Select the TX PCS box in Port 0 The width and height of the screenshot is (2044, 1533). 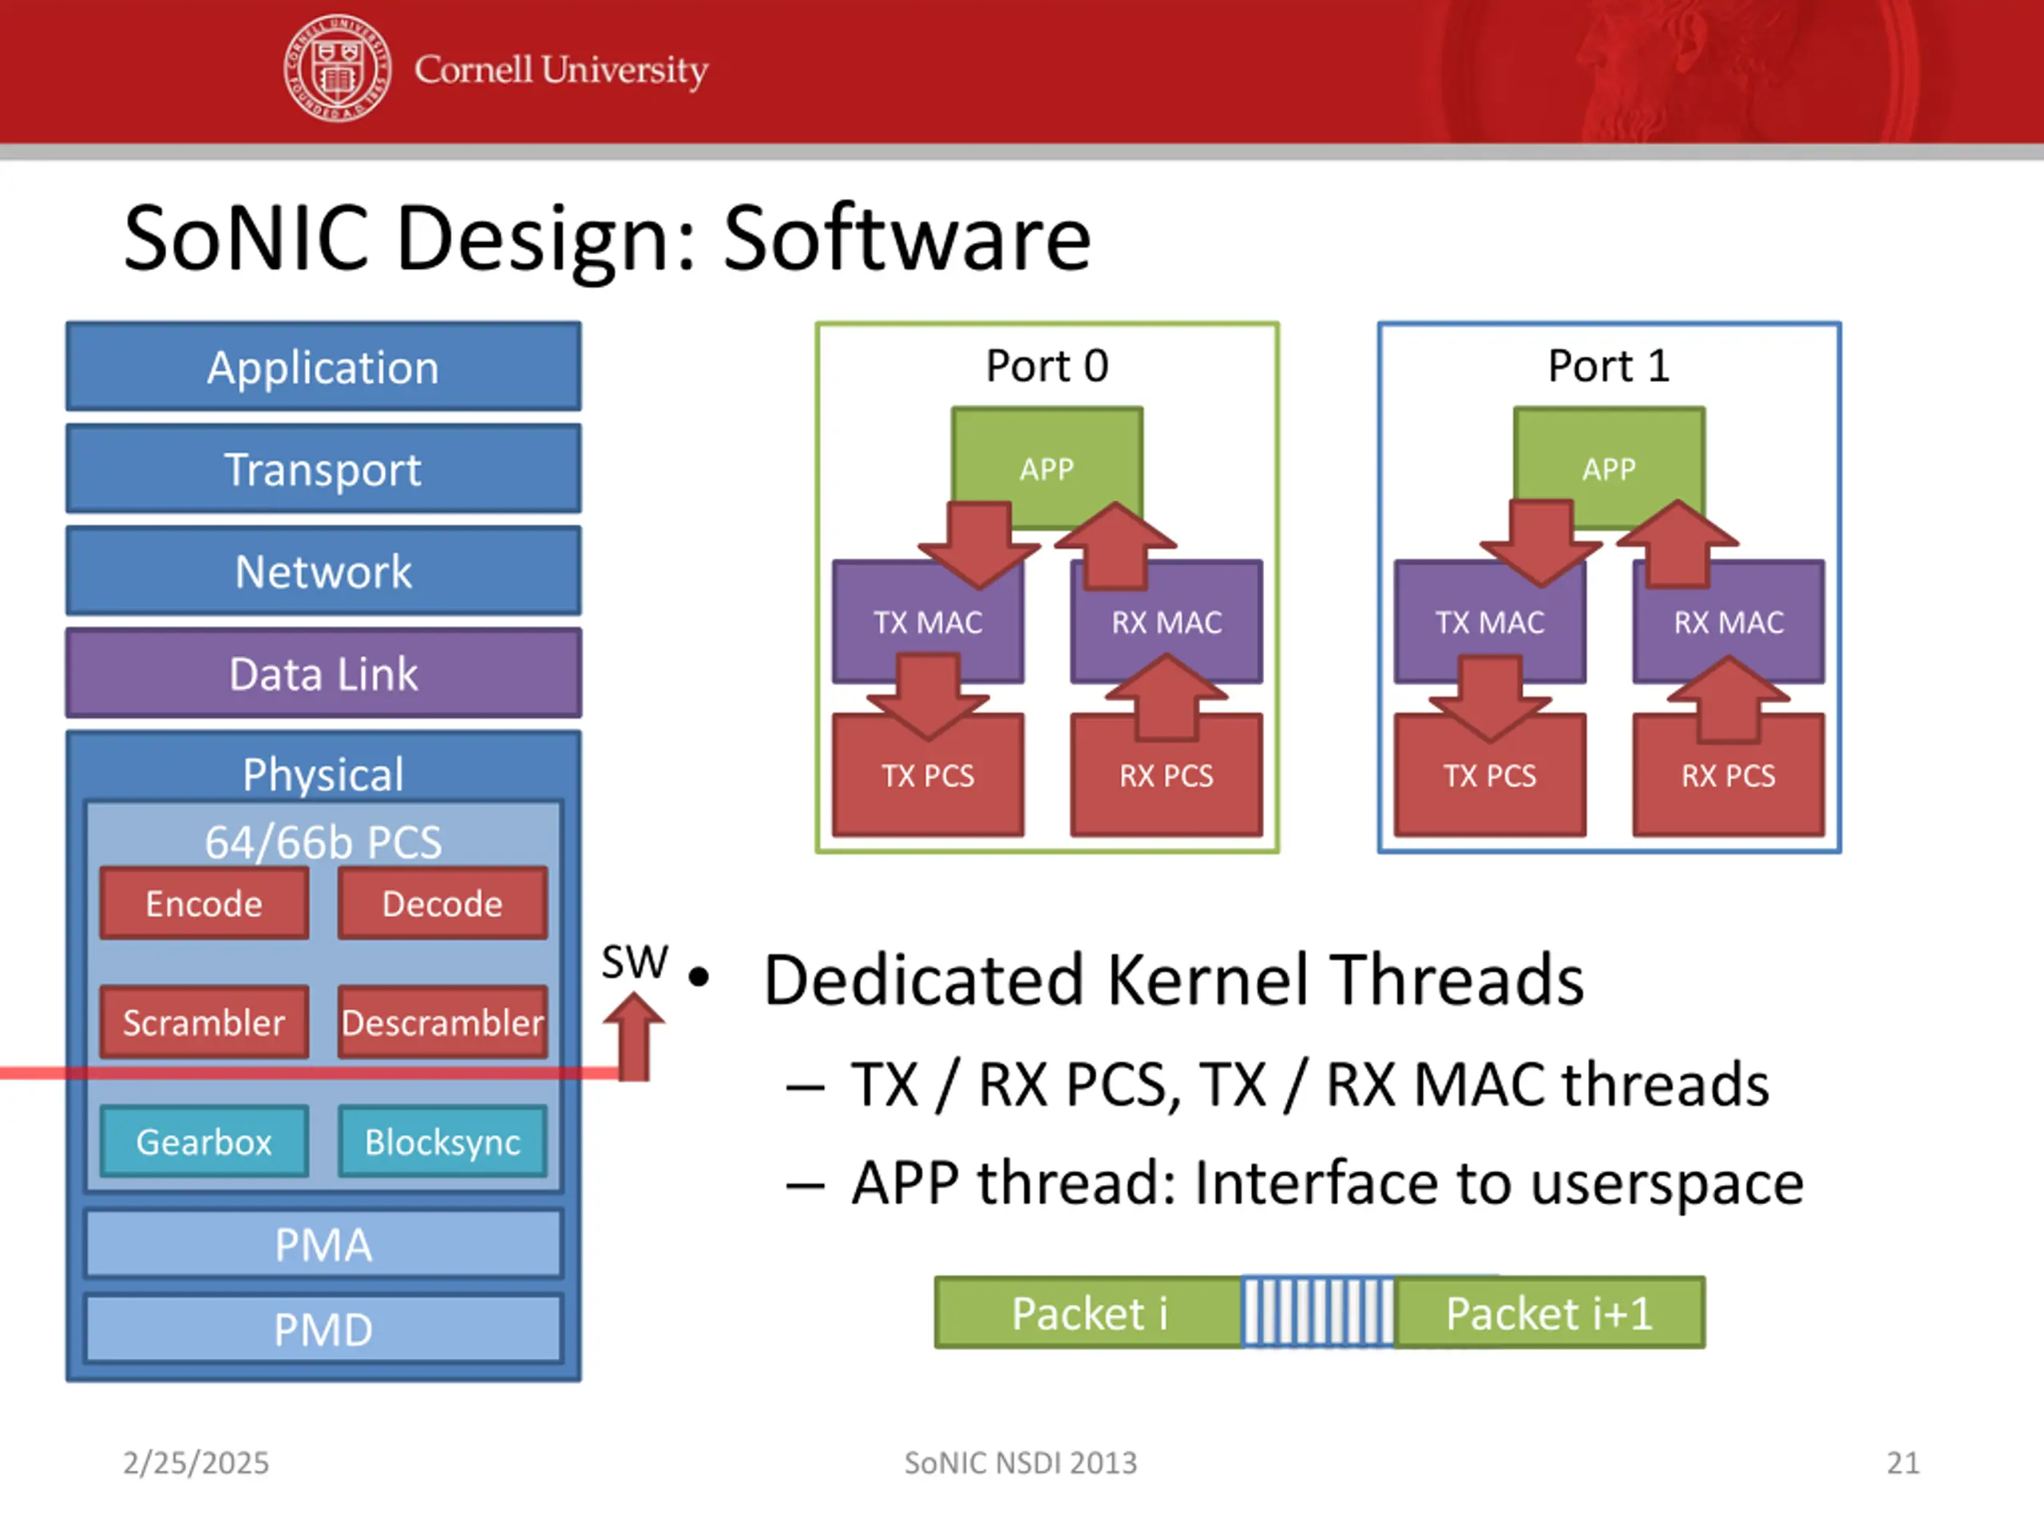pos(928,775)
